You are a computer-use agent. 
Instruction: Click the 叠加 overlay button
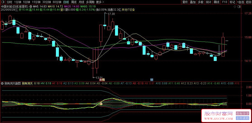click(193, 2)
